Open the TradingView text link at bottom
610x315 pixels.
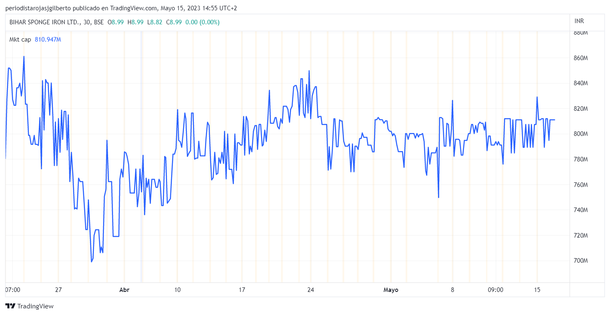click(x=35, y=306)
